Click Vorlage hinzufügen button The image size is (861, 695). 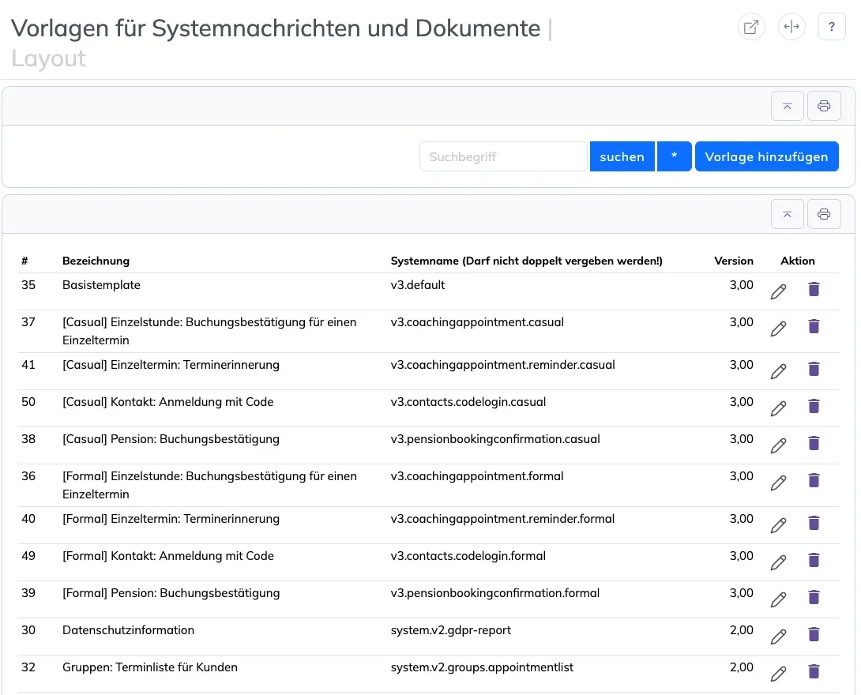pyautogui.click(x=766, y=156)
